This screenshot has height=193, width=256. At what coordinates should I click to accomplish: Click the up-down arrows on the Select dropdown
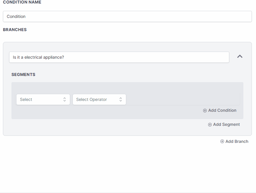coord(65,99)
